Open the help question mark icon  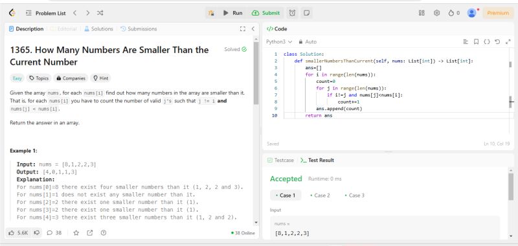tap(104, 233)
